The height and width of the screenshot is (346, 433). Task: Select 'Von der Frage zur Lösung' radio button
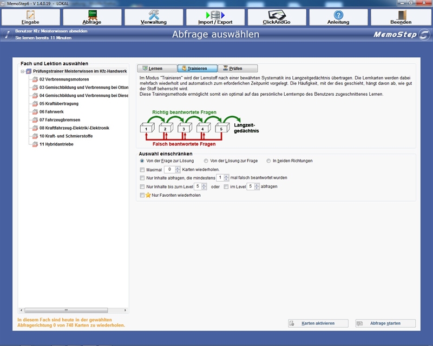click(x=142, y=161)
